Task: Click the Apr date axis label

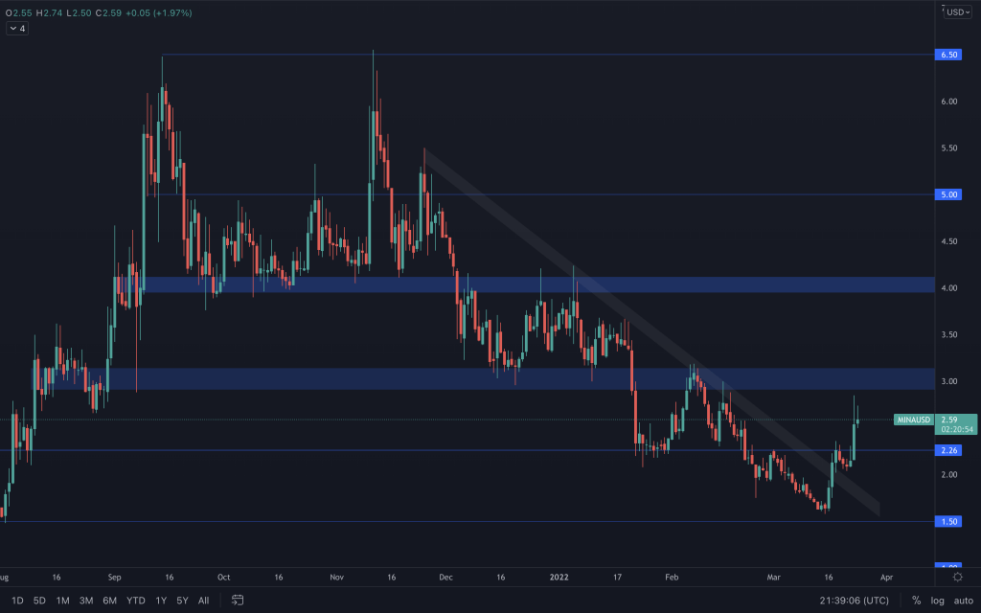Action: [x=886, y=578]
